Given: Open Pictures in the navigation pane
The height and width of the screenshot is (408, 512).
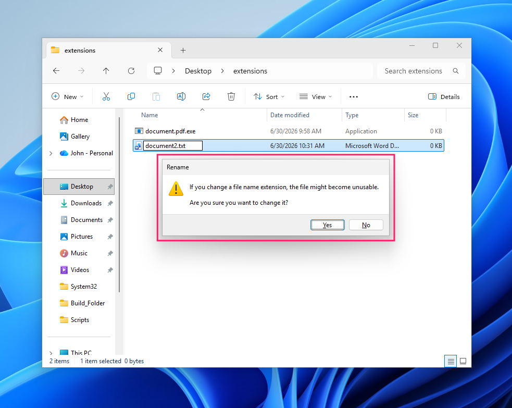Looking at the screenshot, I should 79,237.
